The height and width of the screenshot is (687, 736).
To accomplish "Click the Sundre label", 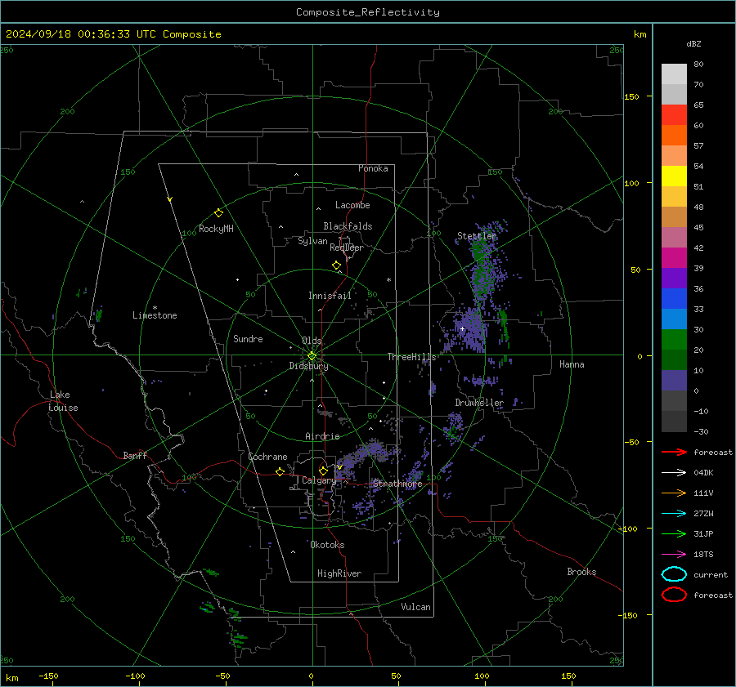I will tap(248, 339).
